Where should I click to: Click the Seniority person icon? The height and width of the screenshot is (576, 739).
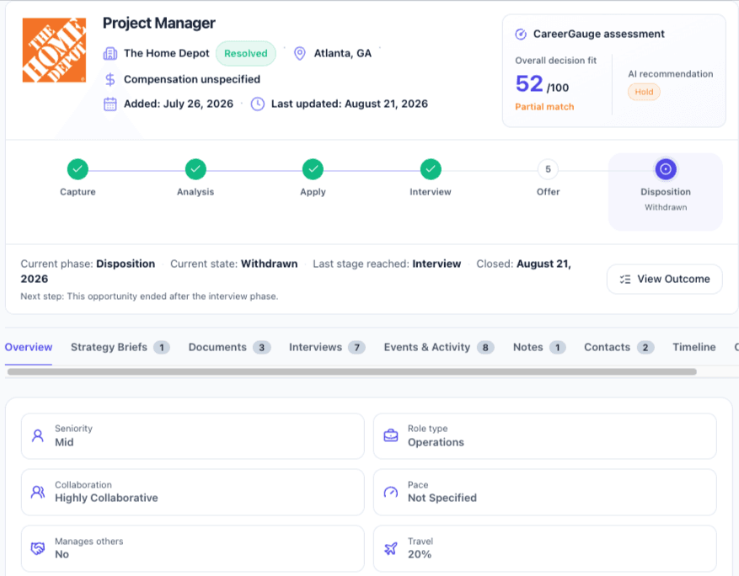click(x=38, y=436)
